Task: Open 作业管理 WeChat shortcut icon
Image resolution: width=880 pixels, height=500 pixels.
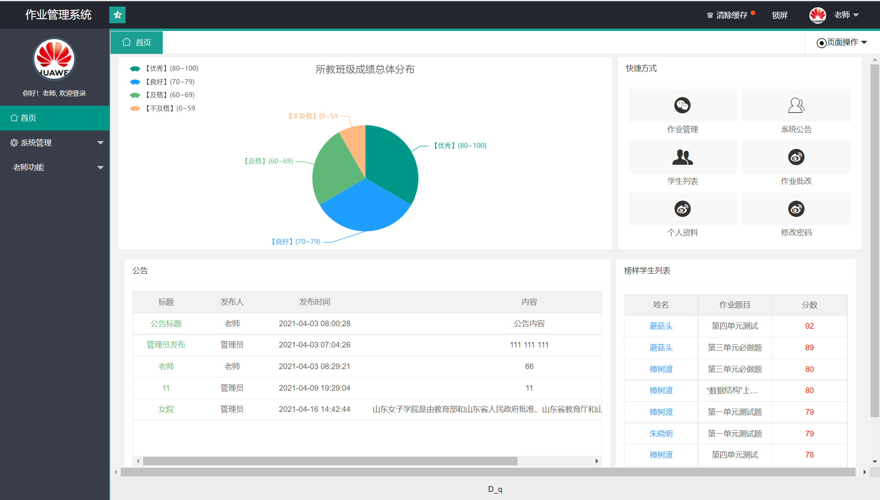Action: click(x=682, y=105)
